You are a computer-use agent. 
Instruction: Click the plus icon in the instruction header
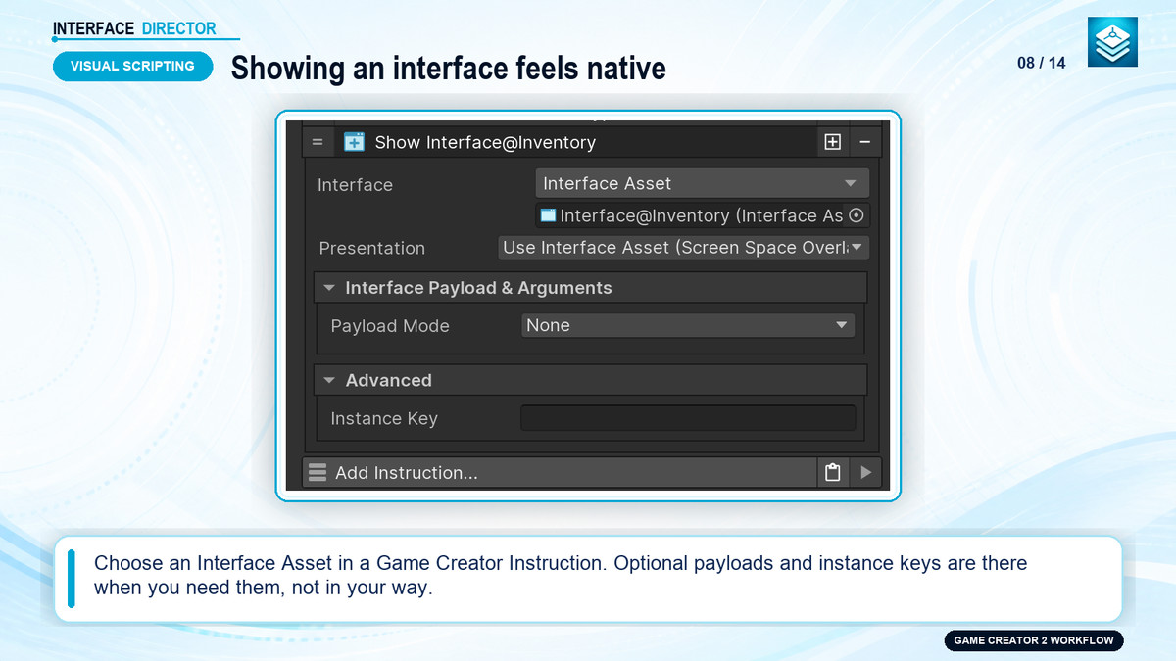[832, 142]
